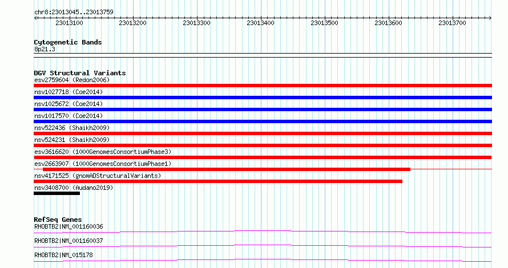Click ruler position 23013200
The image size is (508, 268).
point(132,23)
